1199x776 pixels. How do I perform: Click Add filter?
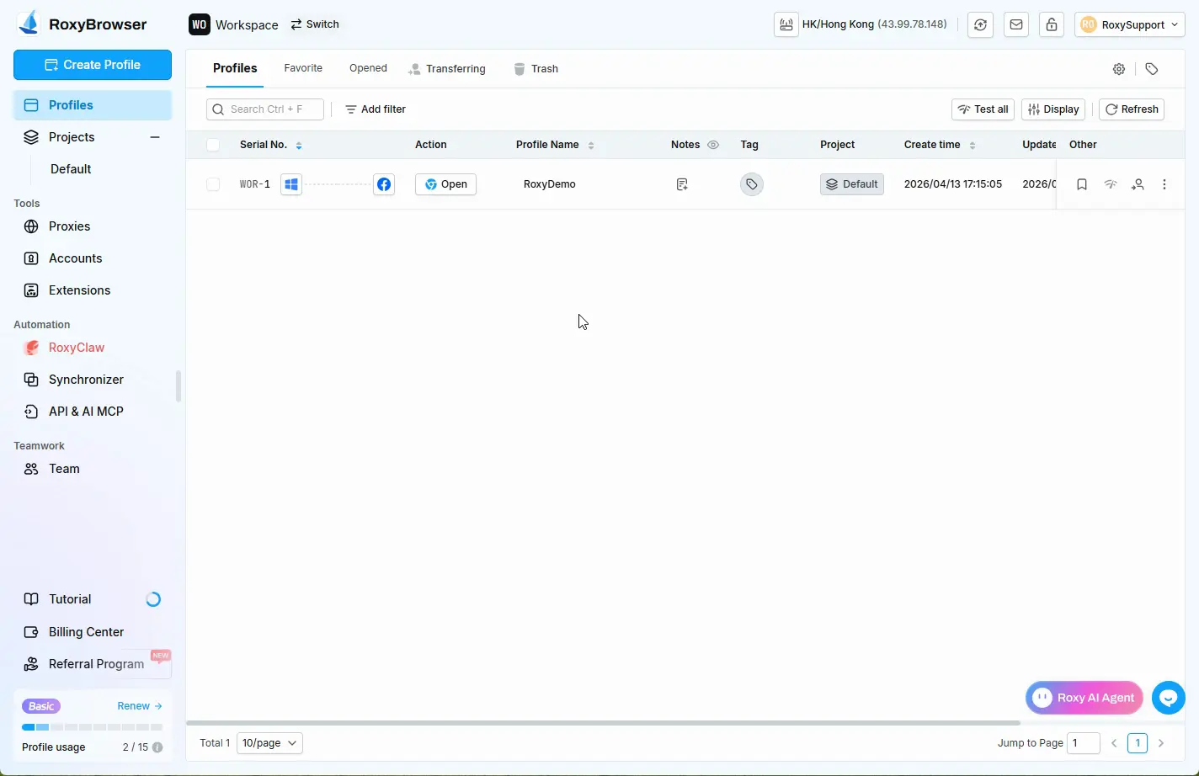[x=376, y=109]
